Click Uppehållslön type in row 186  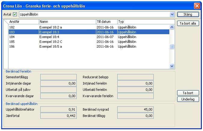pyautogui.click(x=127, y=46)
